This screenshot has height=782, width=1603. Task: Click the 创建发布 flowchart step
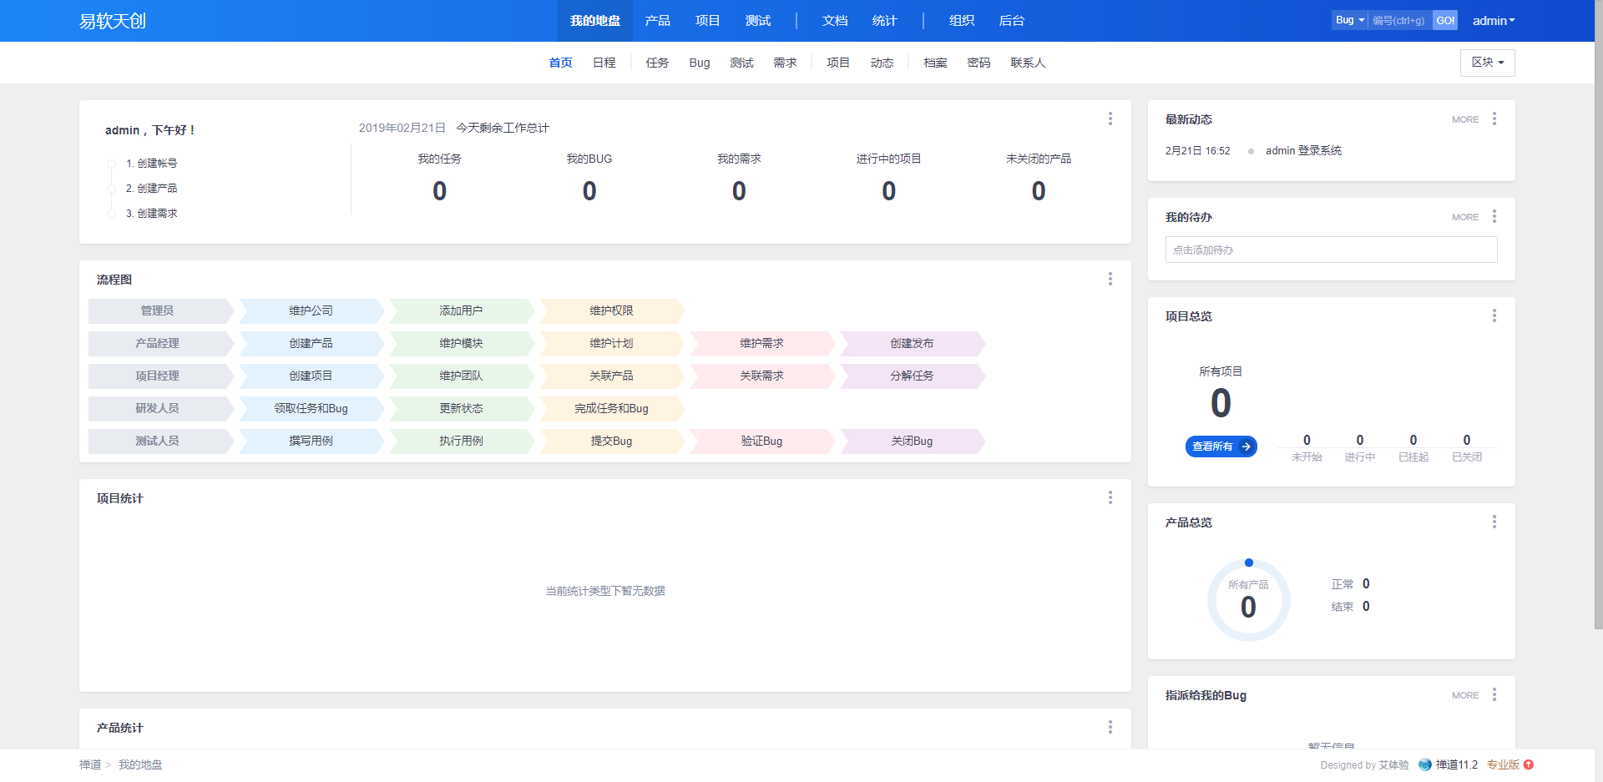click(912, 343)
